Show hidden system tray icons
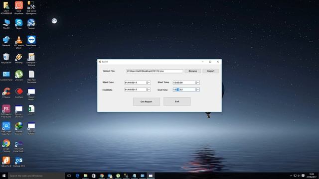This screenshot has width=319, height=179. (x=291, y=176)
